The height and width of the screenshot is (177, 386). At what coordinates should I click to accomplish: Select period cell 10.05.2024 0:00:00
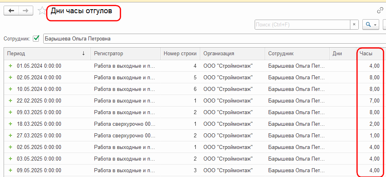(39, 89)
